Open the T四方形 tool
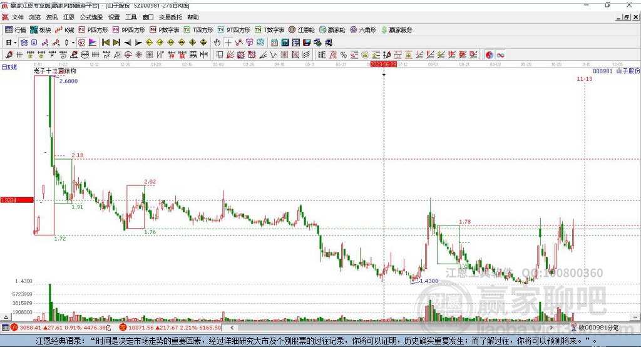641x347 pixels. (x=198, y=30)
